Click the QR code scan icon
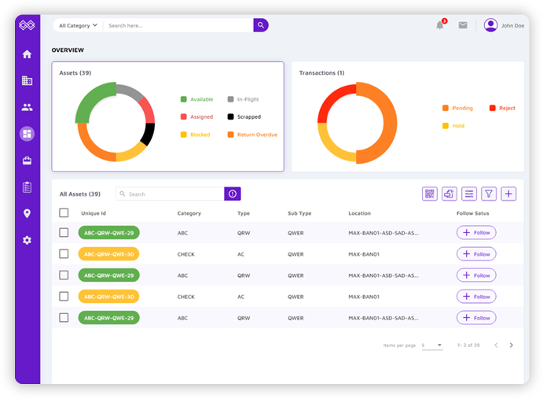543x399 pixels. tap(429, 194)
